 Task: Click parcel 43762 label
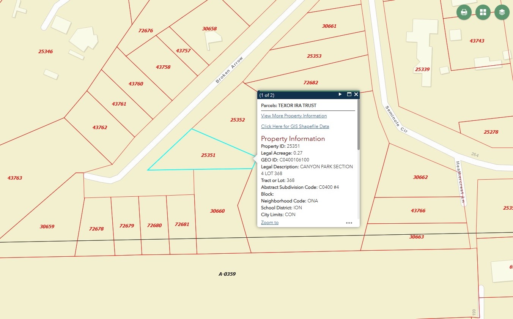(x=100, y=128)
